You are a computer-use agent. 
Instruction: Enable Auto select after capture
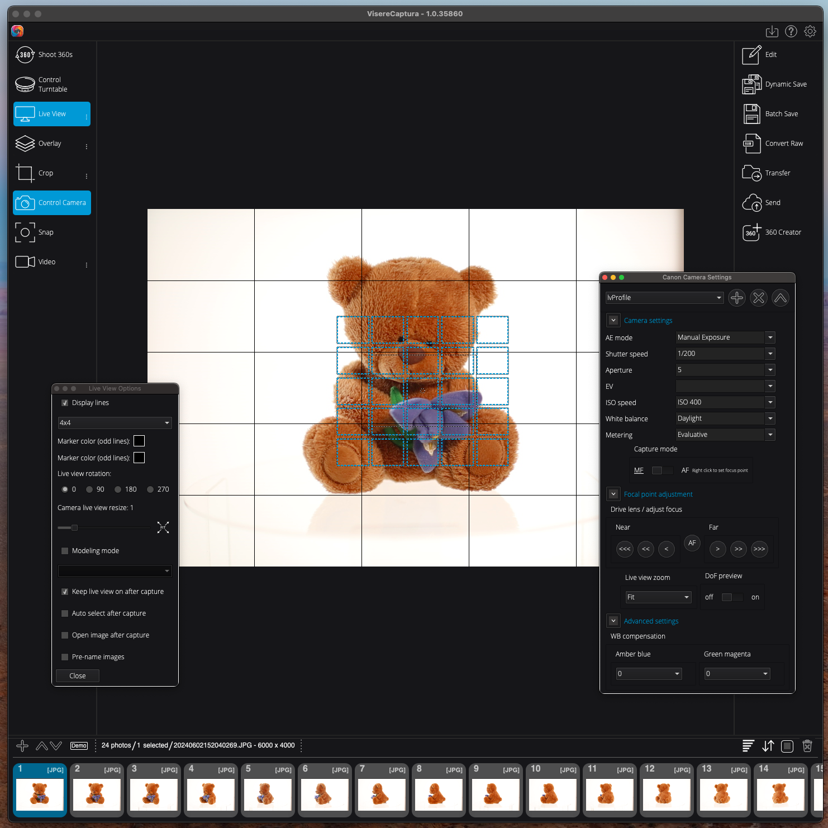tap(65, 613)
